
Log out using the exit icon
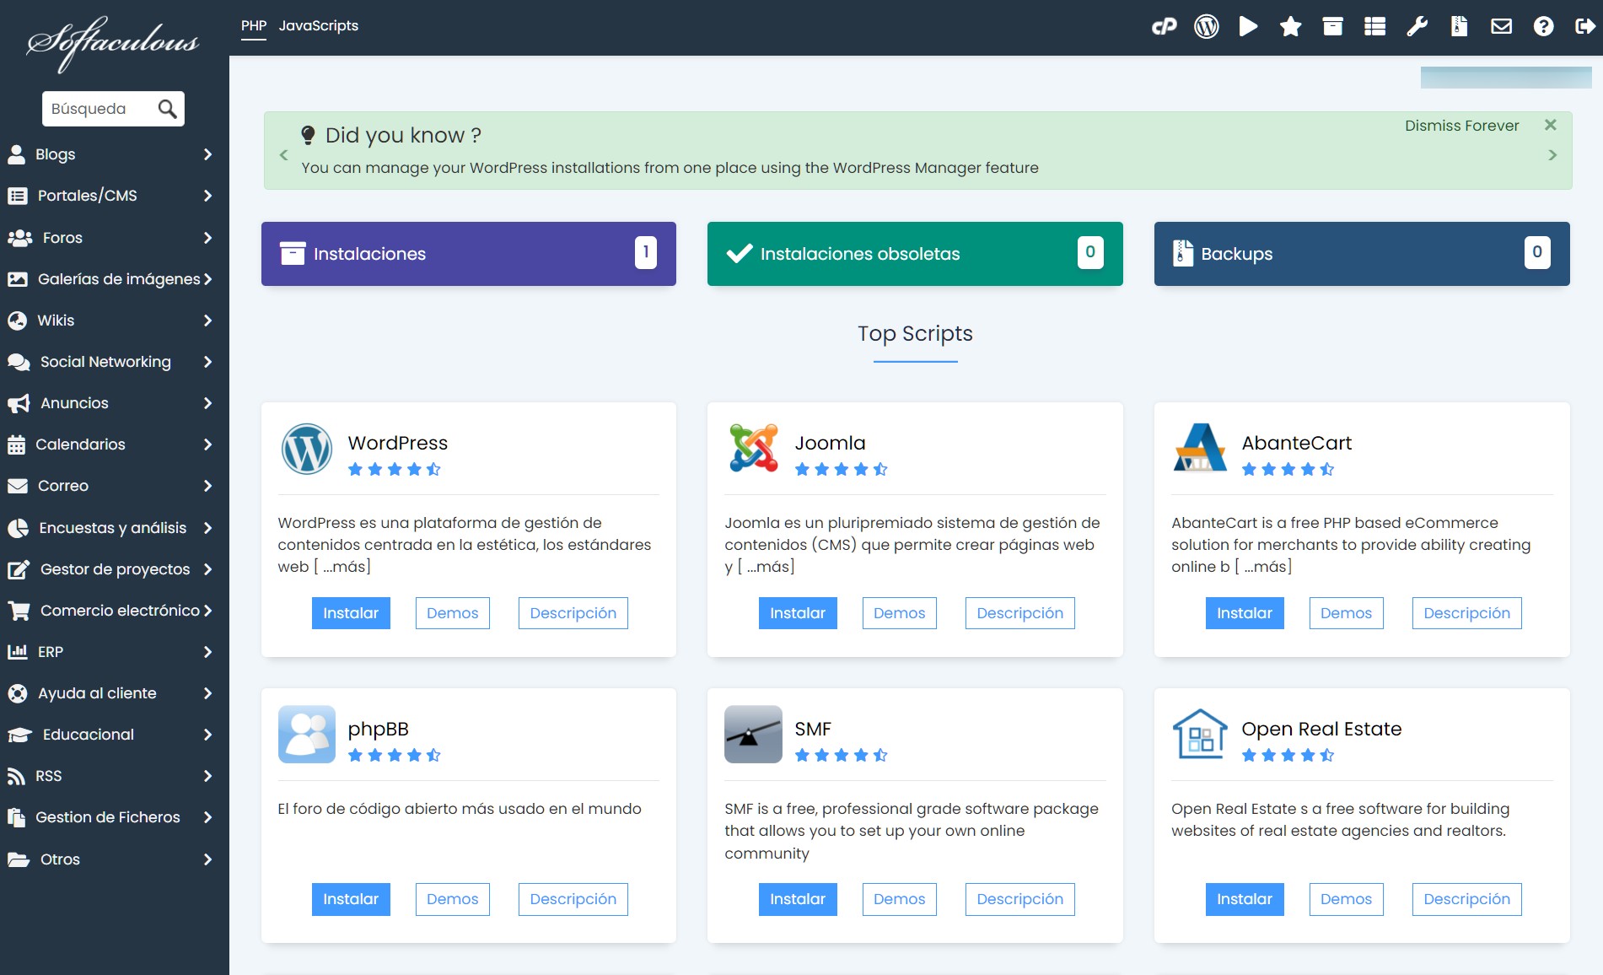[x=1584, y=26]
